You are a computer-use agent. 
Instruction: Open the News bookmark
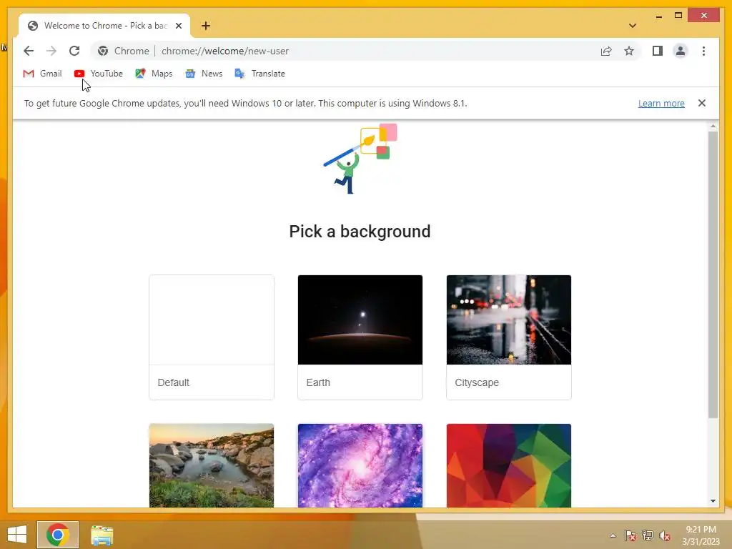pyautogui.click(x=204, y=74)
